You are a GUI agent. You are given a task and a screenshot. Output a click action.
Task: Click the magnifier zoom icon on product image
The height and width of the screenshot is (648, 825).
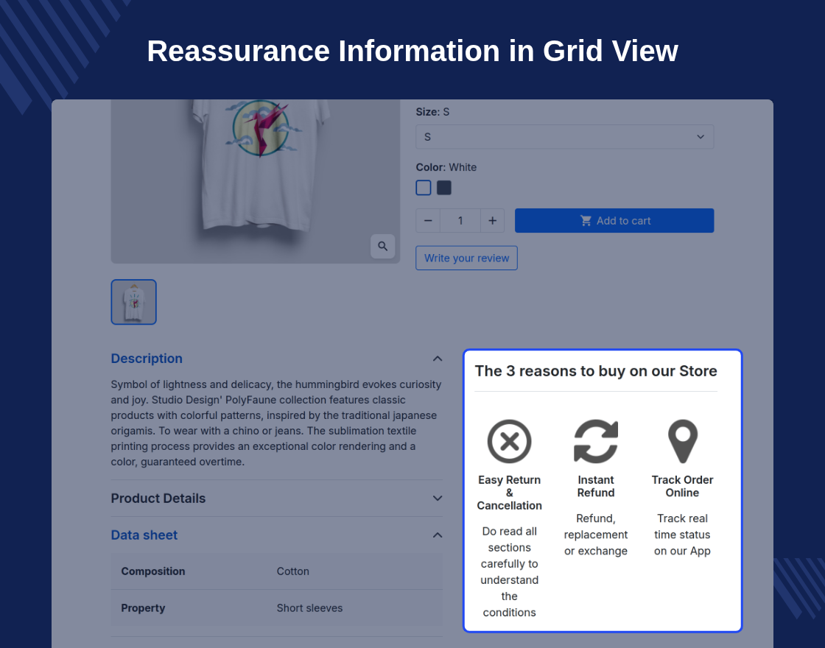pyautogui.click(x=382, y=246)
